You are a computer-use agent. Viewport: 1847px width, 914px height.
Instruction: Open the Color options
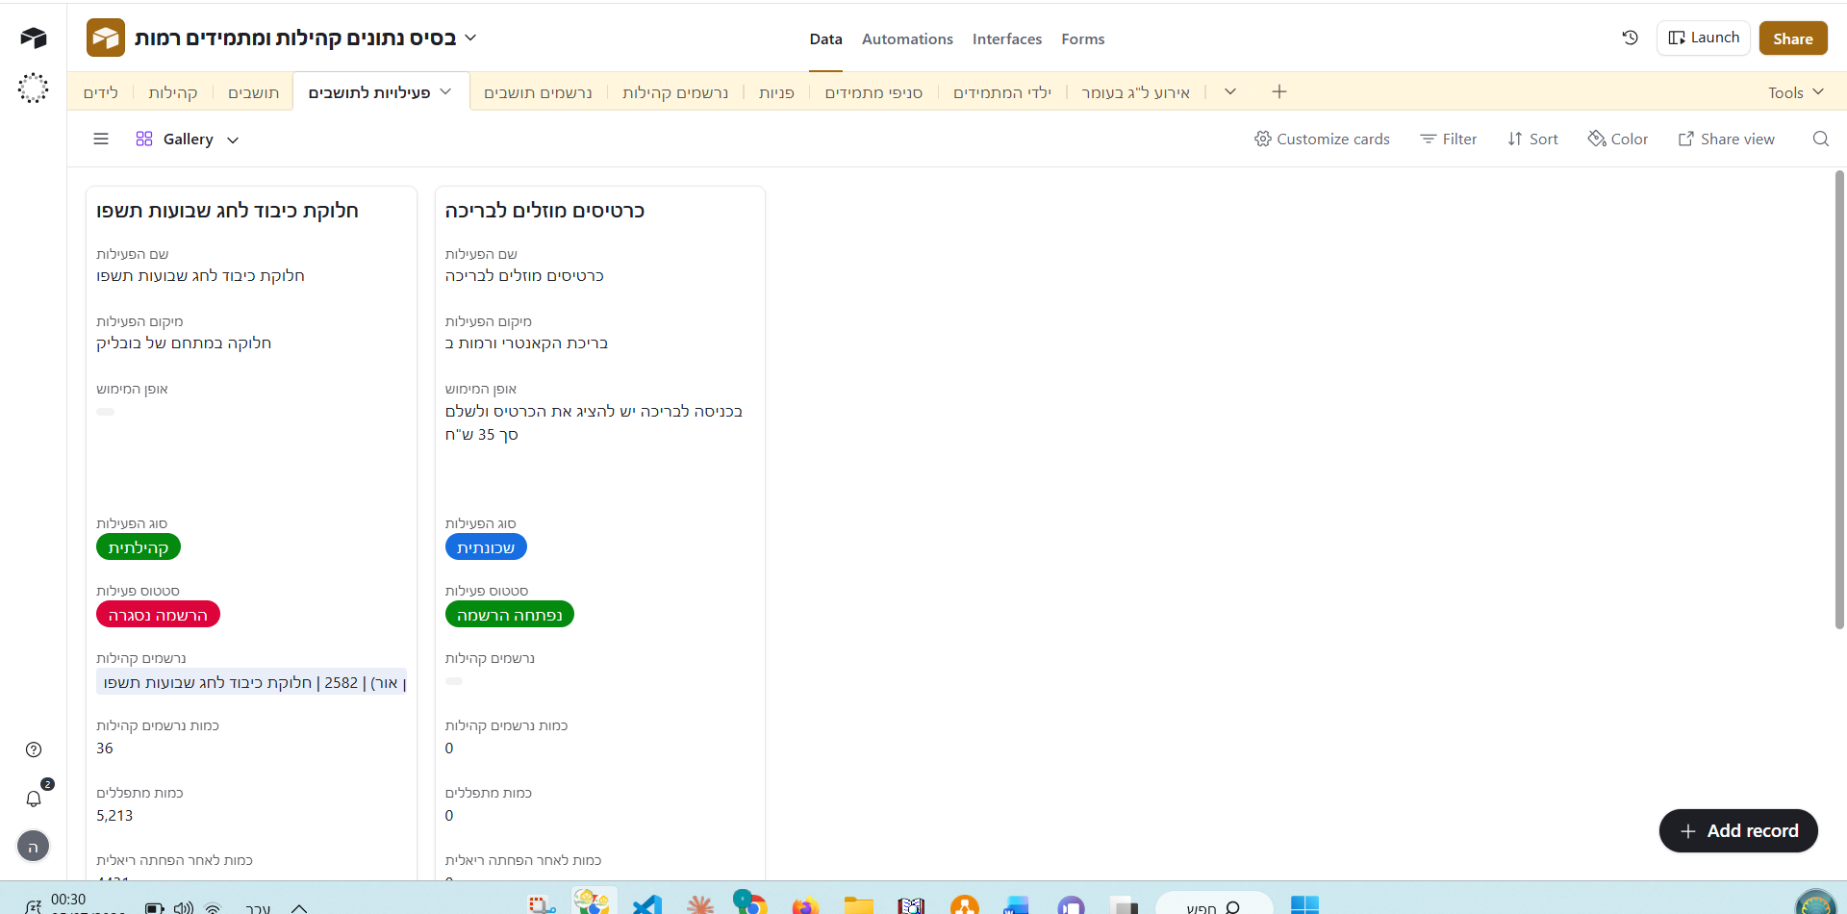tap(1618, 139)
